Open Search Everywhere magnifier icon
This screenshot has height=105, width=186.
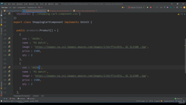[x=181, y=7]
